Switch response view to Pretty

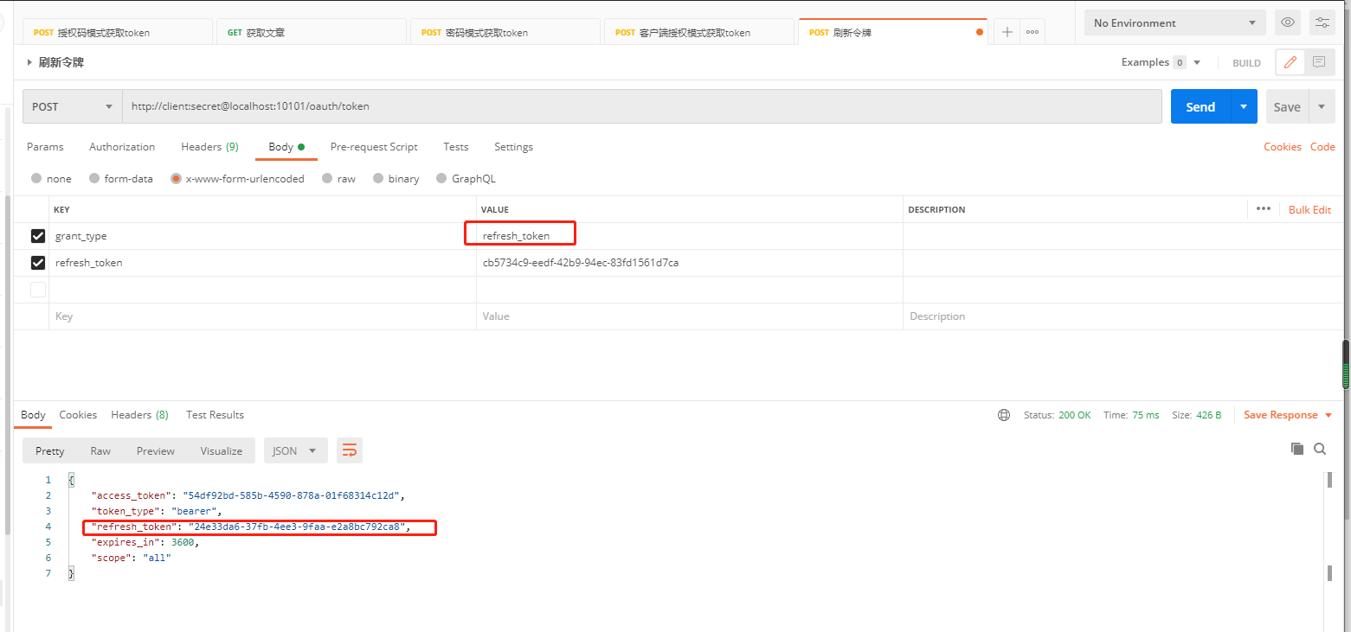[50, 450]
